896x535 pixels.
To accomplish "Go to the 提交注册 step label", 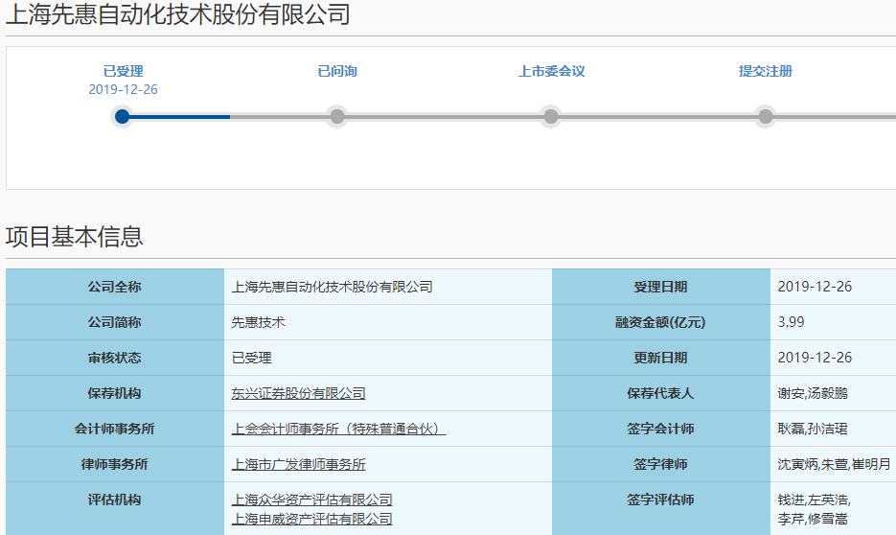I will pos(765,71).
